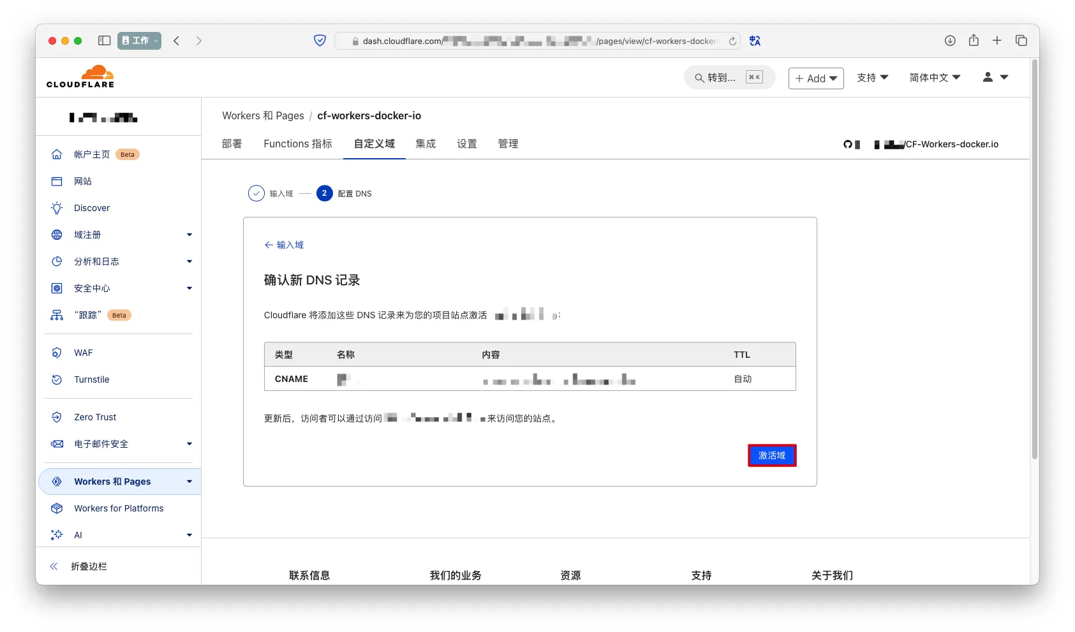Image resolution: width=1075 pixels, height=632 pixels.
Task: Click the Zero Trust sidebar link
Action: click(x=95, y=417)
